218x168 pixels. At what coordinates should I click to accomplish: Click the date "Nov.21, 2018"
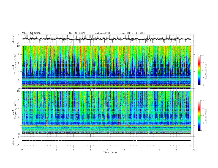coord(77,33)
